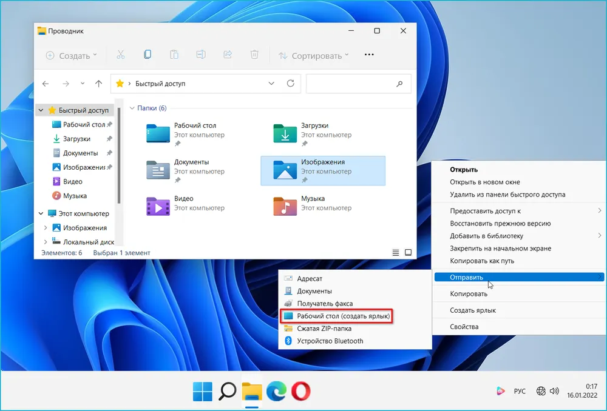Switch to large thumbnails view in status bar
The width and height of the screenshot is (607, 411).
(409, 252)
